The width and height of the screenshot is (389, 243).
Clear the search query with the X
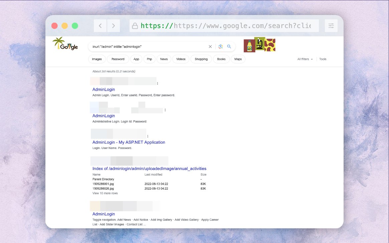(x=210, y=47)
